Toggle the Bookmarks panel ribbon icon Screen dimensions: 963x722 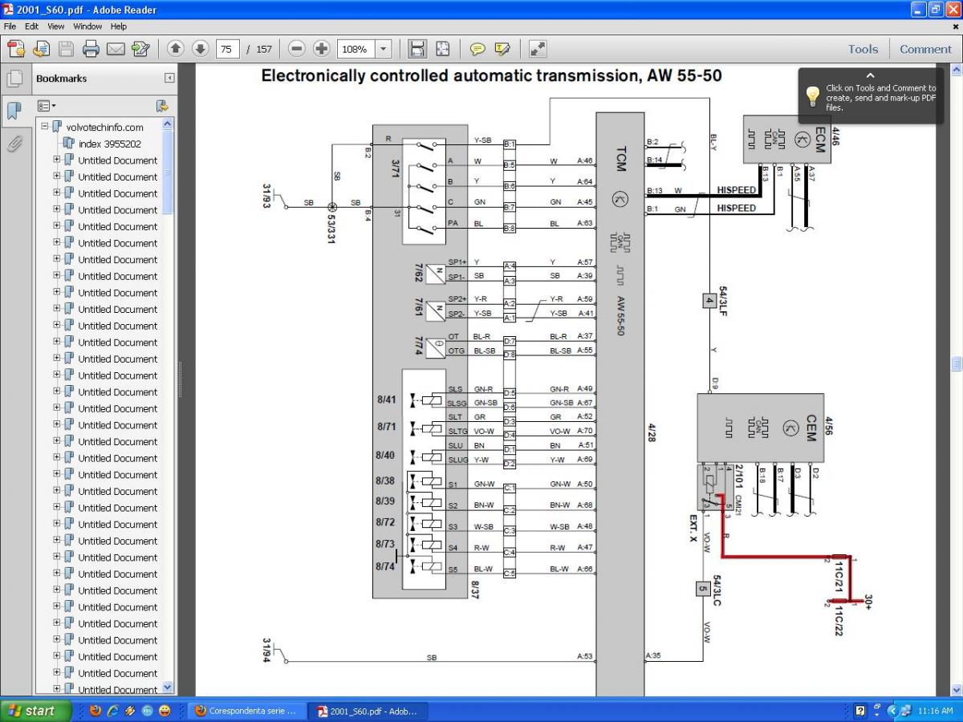coord(14,110)
